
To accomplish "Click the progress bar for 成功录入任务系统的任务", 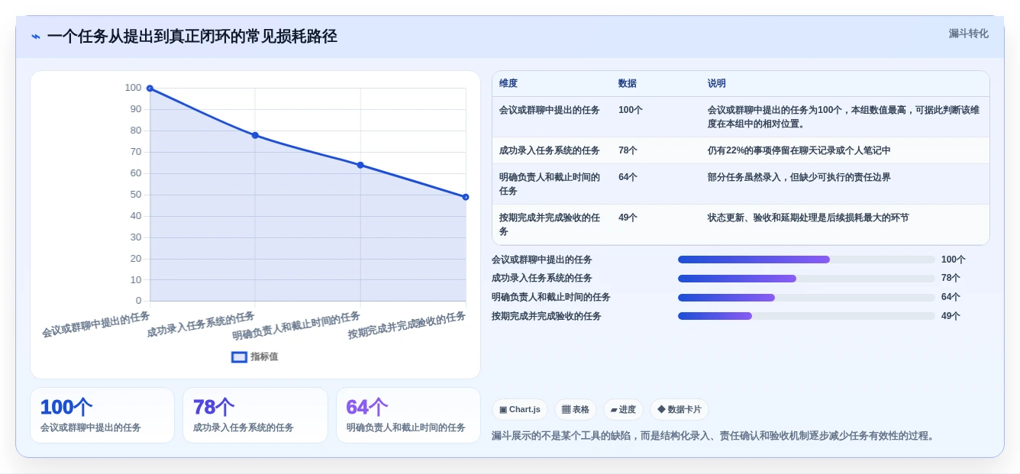I will 806,279.
